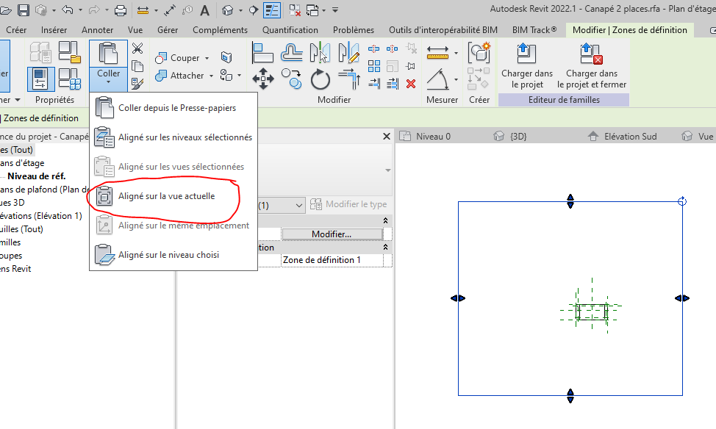Switch to the Elévation Sud view tab
Image resolution: width=716 pixels, height=429 pixels.
click(x=629, y=137)
